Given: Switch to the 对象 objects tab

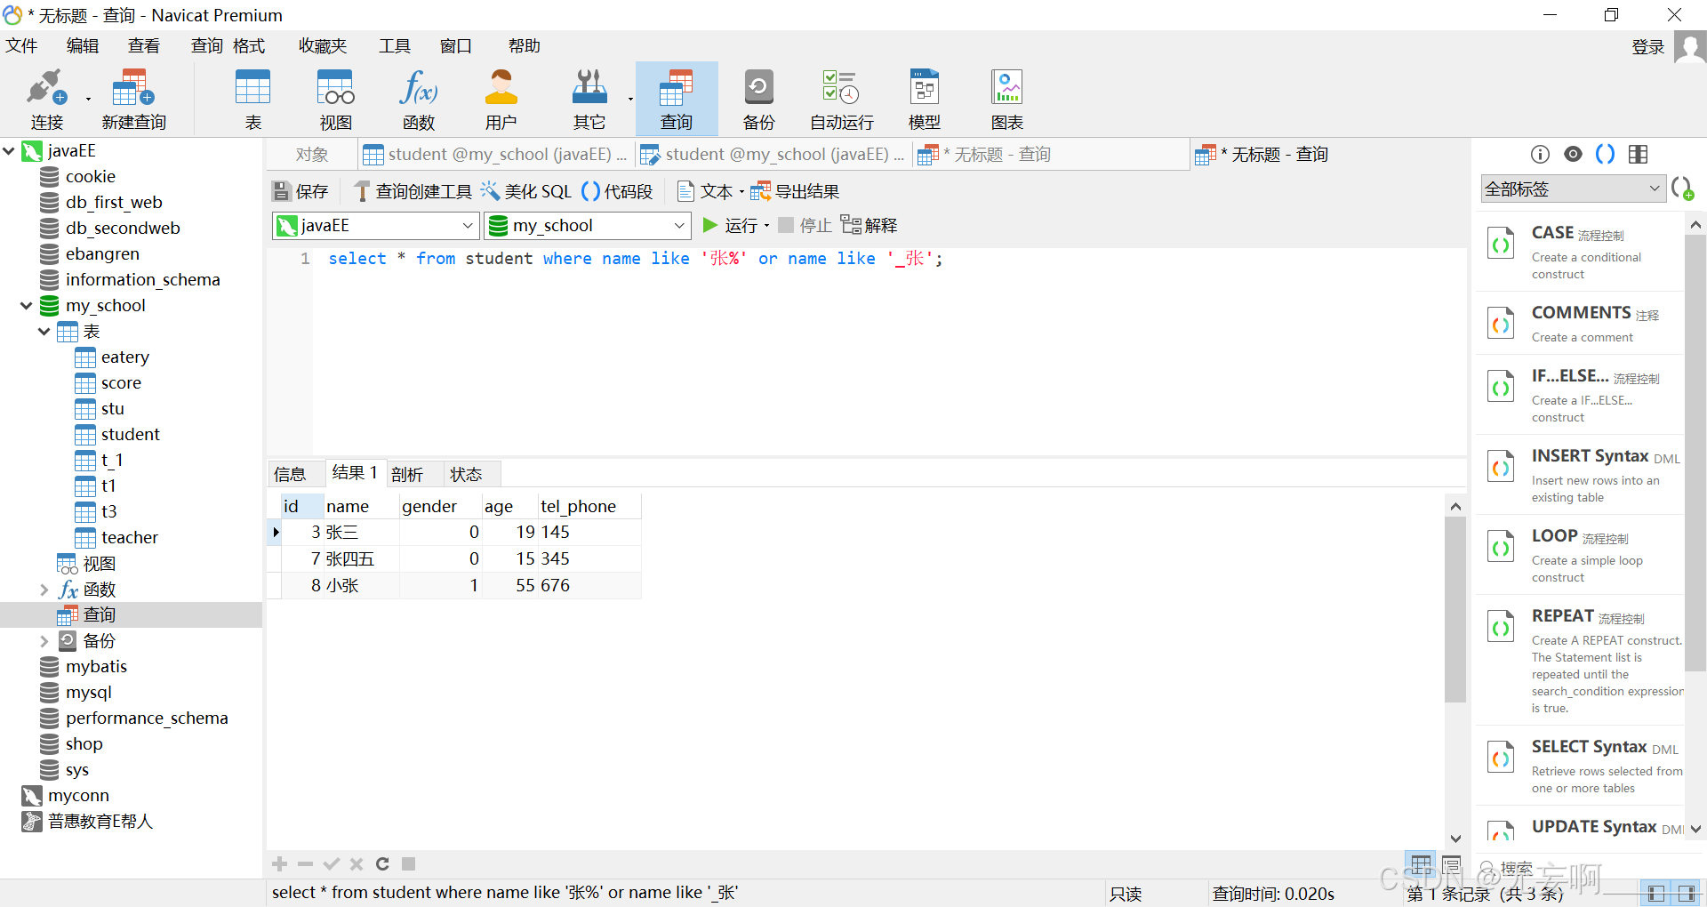Looking at the screenshot, I should 312,155.
